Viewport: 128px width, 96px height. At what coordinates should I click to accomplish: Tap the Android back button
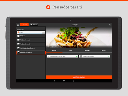(x=54, y=81)
